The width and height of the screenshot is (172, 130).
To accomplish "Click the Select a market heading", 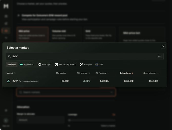I will [x=17, y=48].
